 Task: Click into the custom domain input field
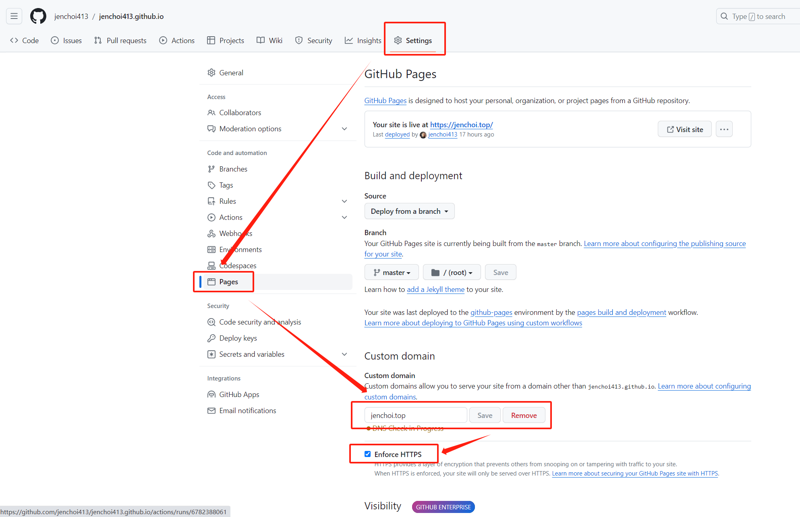pyautogui.click(x=416, y=415)
